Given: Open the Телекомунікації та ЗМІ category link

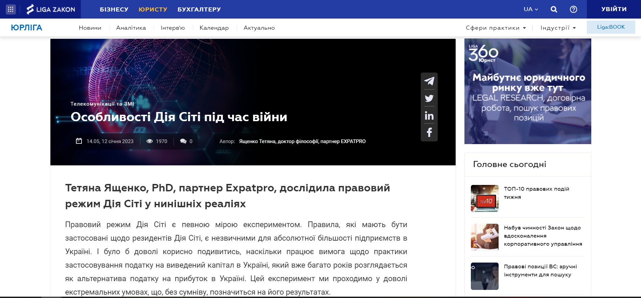Looking at the screenshot, I should click(102, 104).
